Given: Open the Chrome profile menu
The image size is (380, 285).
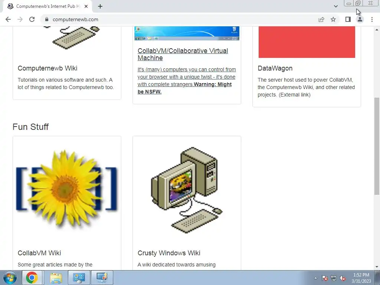Looking at the screenshot, I should pos(360,19).
